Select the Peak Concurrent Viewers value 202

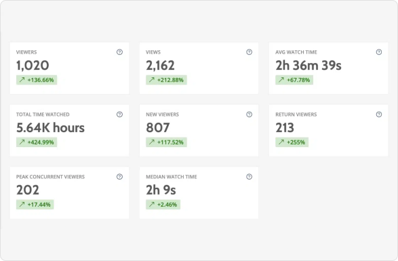28,190
